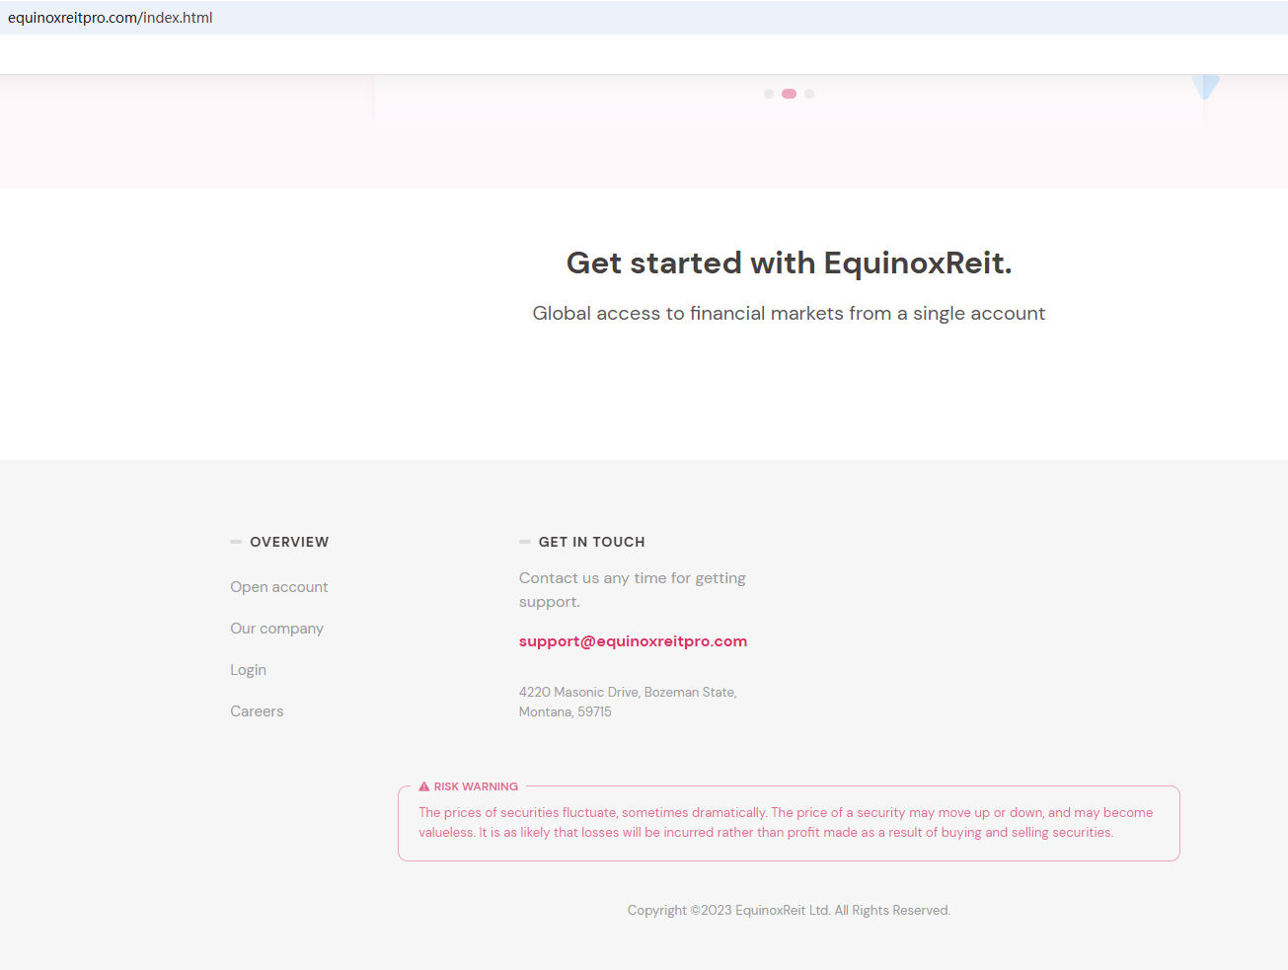Click the OVERVIEW section heading
This screenshot has height=970, width=1288.
289,542
